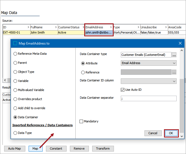Click arrow on ID column header
186x154 pixels.
[28, 27]
